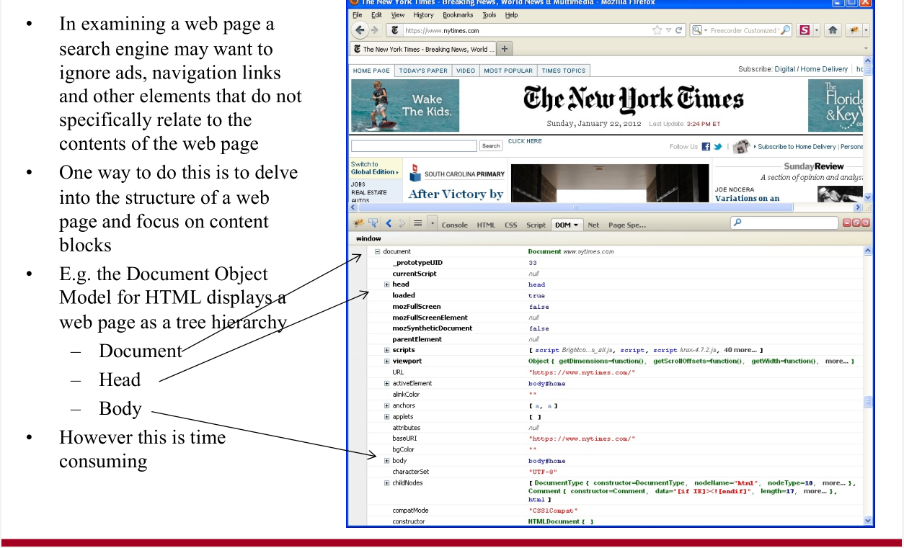
Task: Expand the head node in the DOM tree
Action: (387, 284)
